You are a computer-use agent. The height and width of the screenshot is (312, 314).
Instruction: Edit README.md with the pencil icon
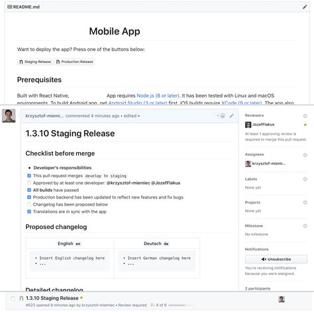pyautogui.click(x=305, y=7)
